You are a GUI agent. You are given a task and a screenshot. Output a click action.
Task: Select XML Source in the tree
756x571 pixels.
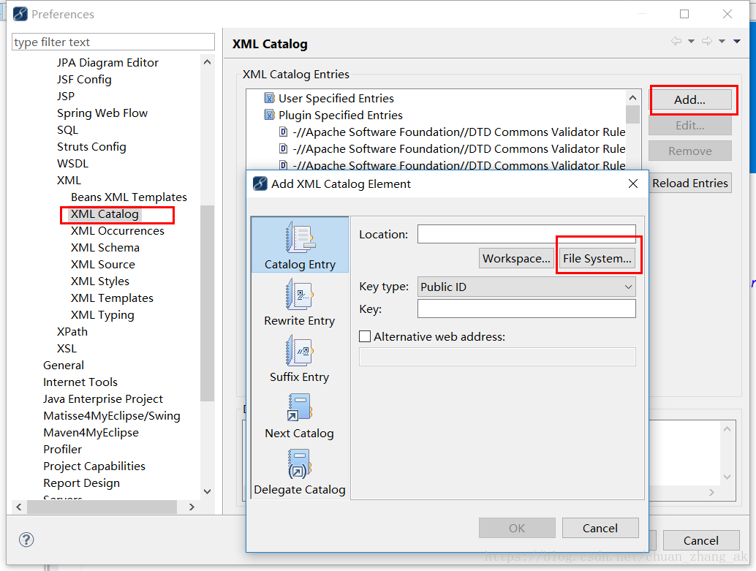coord(102,265)
